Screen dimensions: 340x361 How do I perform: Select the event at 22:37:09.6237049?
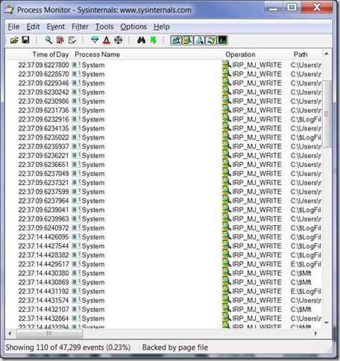[163, 174]
